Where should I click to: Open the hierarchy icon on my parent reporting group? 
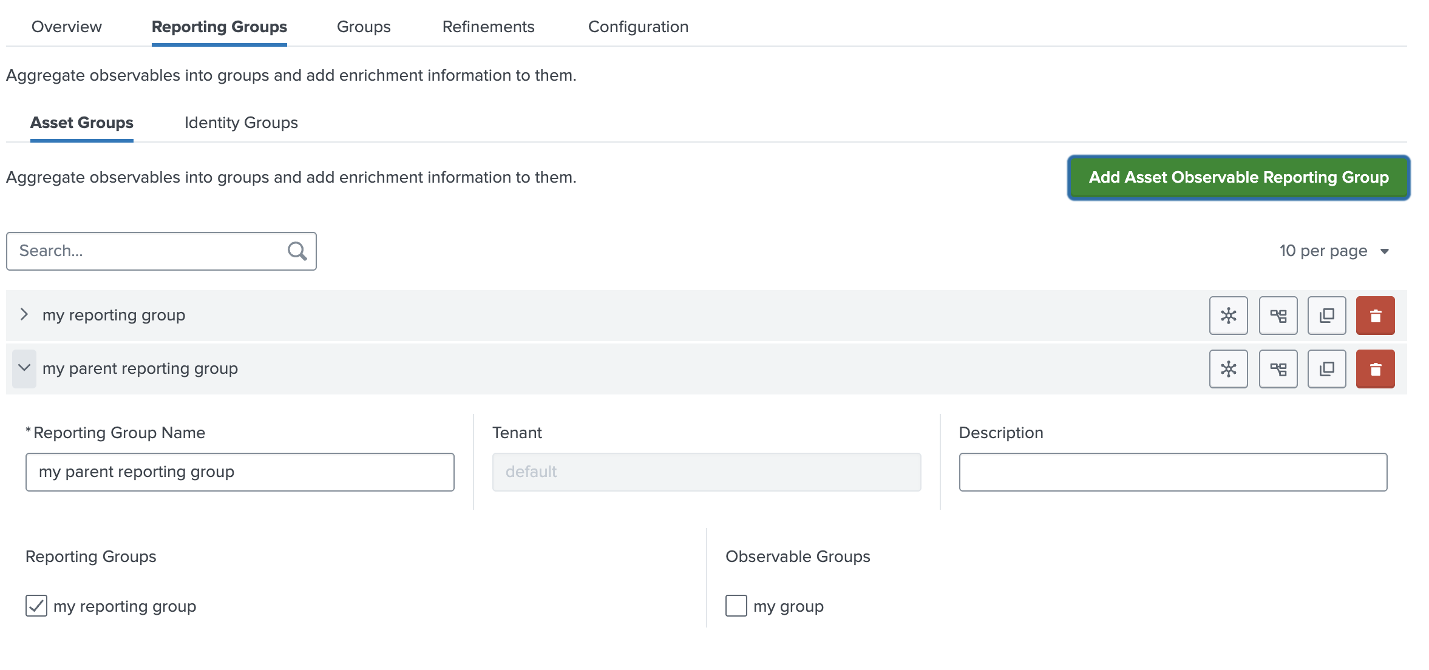(x=1277, y=368)
